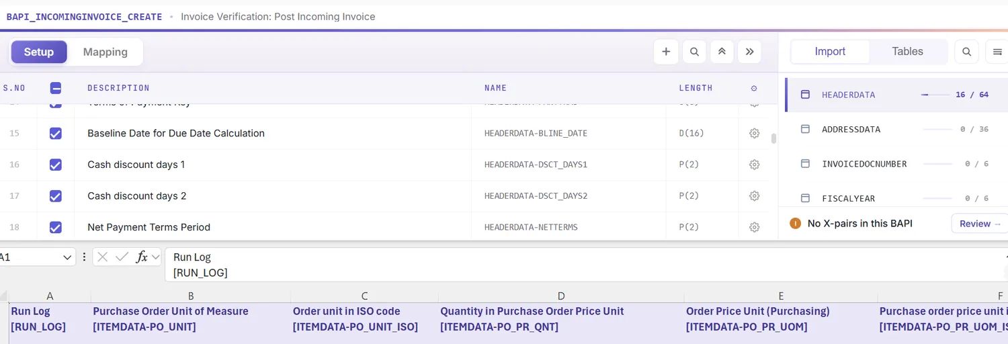Click the ADDRESSDATA 0 / 36 progress bar
The width and height of the screenshot is (1008, 344).
938,129
